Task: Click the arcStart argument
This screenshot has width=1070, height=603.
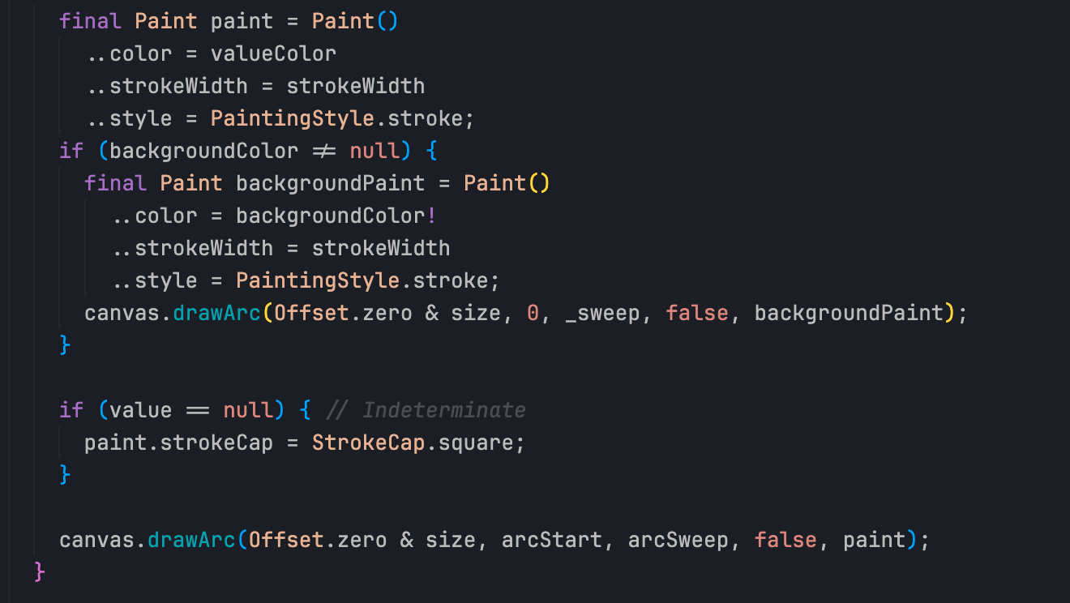Action: (x=552, y=540)
